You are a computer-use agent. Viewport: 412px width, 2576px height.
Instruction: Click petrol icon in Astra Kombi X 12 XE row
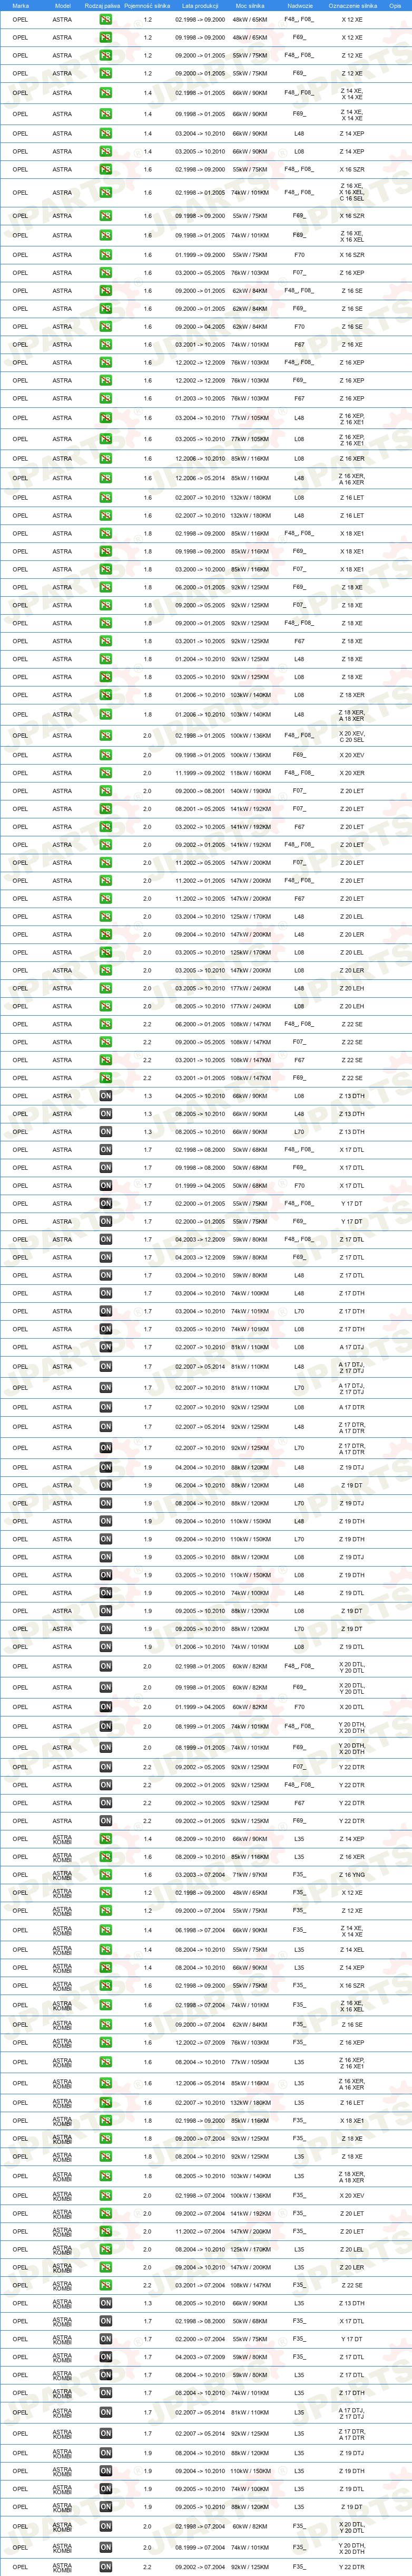[105, 1893]
